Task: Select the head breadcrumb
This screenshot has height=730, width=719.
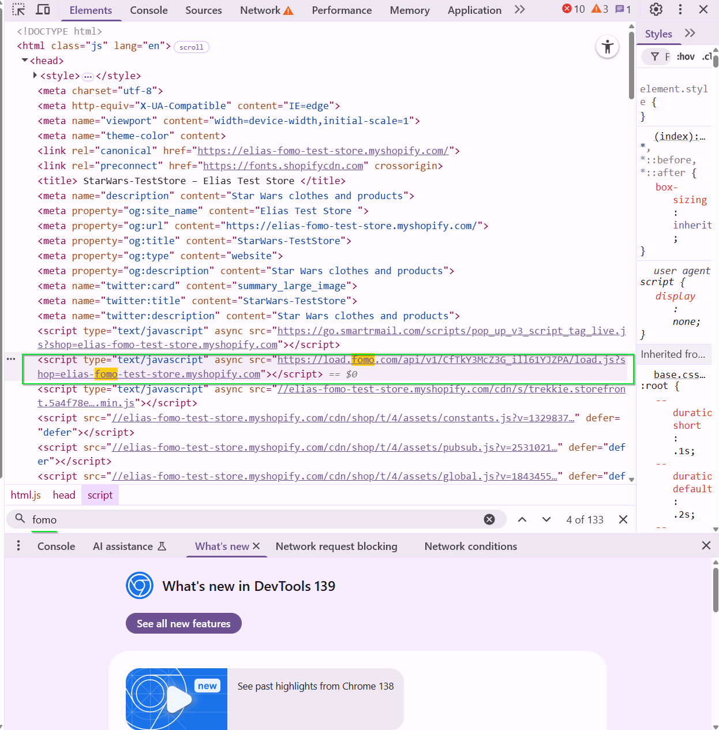Action: pyautogui.click(x=64, y=495)
